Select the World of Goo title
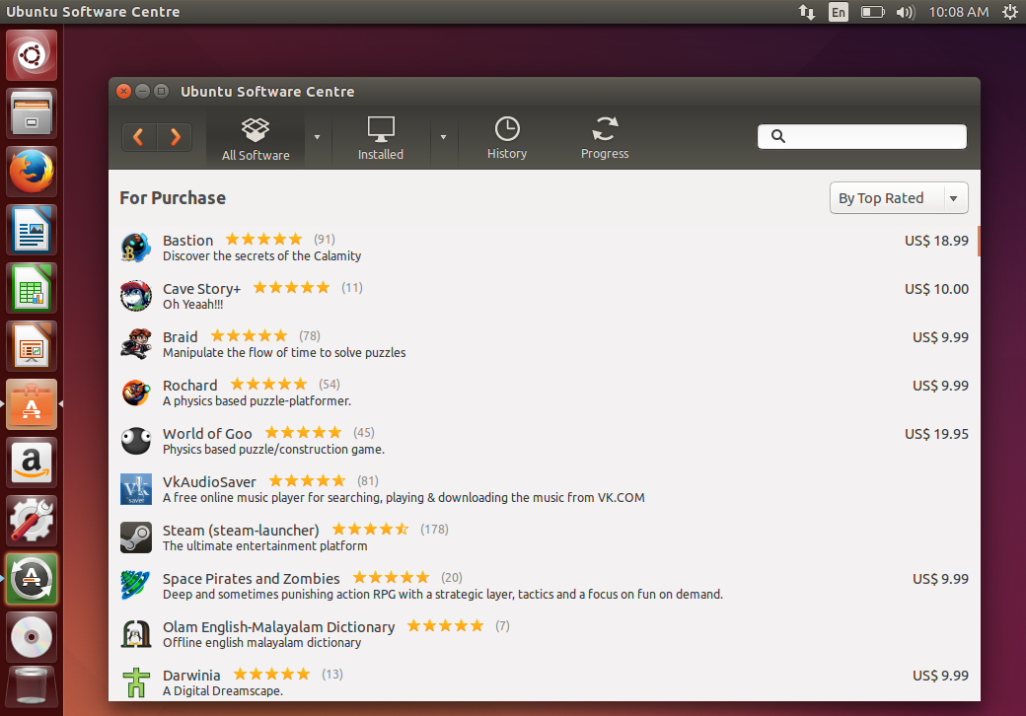1026x716 pixels. pos(207,434)
